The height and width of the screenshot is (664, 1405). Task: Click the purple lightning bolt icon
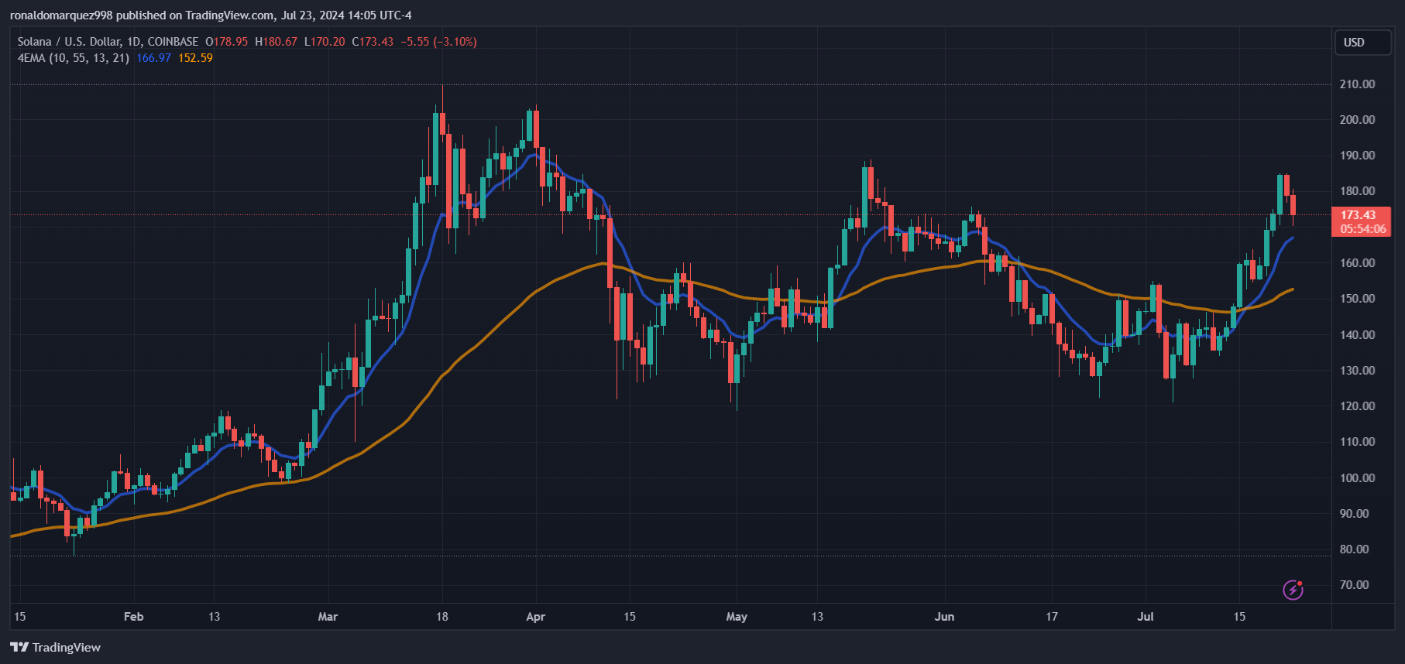point(1293,590)
